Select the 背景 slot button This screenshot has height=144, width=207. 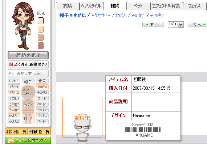[x=42, y=81]
